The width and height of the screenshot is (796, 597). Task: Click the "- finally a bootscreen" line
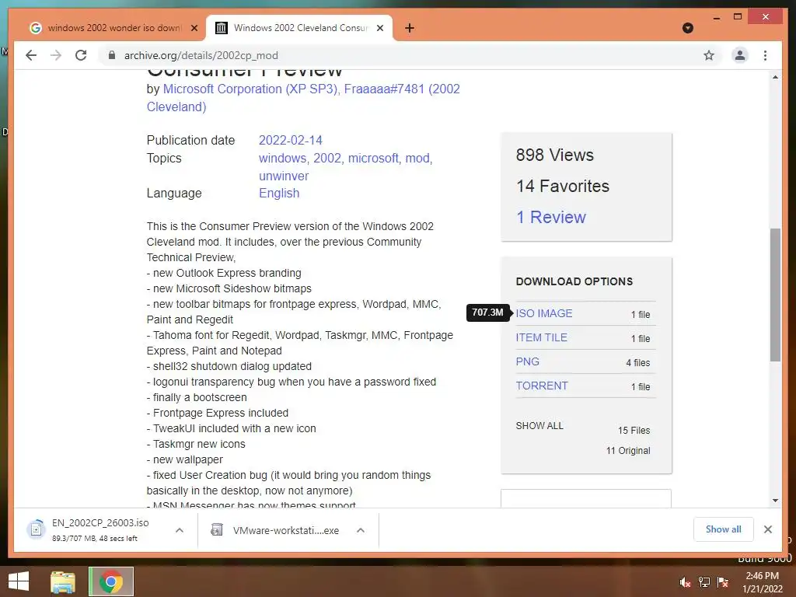pyautogui.click(x=197, y=397)
